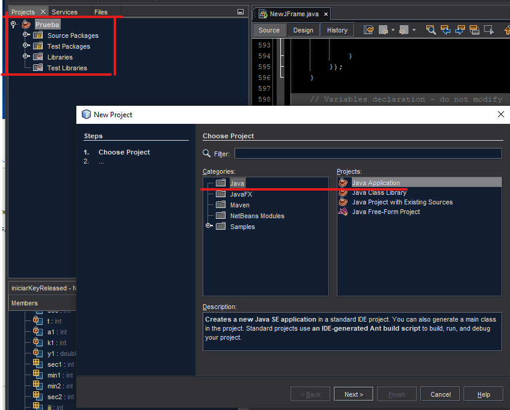Click the Cancel button
Image resolution: width=510 pixels, height=410 pixels.
tap(440, 394)
